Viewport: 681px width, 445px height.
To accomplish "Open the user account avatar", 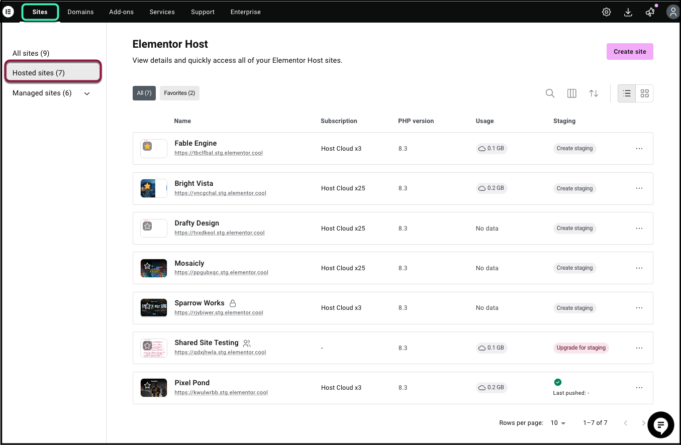I will [672, 12].
